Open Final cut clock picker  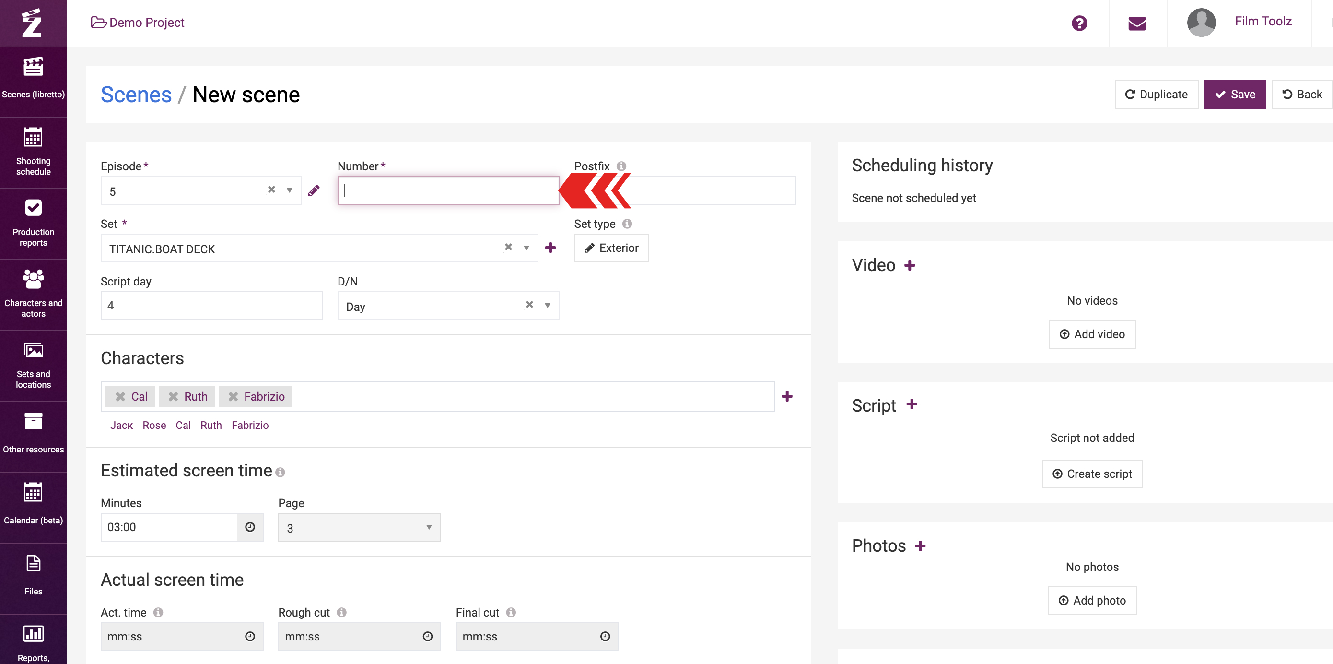[605, 636]
